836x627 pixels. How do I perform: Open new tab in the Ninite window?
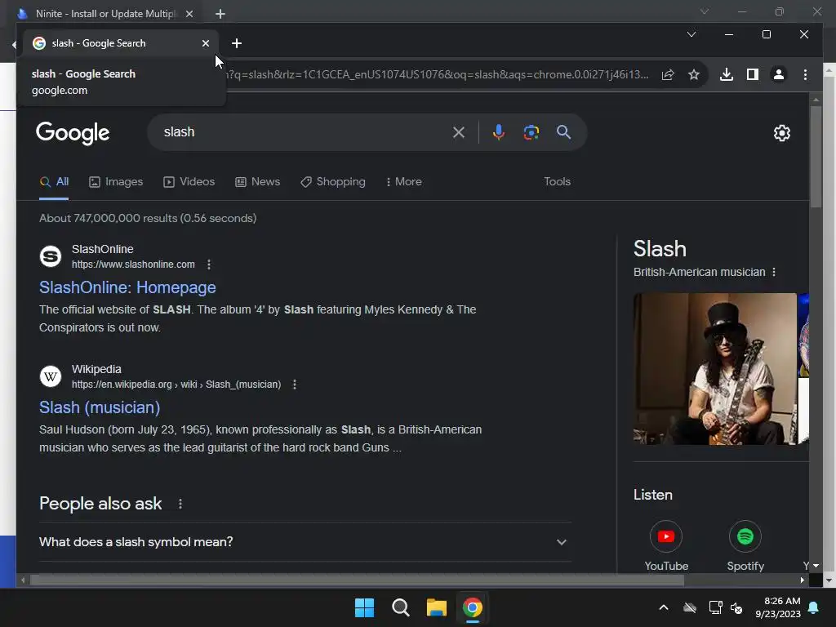(220, 14)
